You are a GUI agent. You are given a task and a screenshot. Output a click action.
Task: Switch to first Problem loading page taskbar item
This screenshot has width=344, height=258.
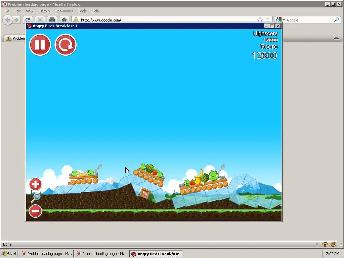click(x=47, y=254)
